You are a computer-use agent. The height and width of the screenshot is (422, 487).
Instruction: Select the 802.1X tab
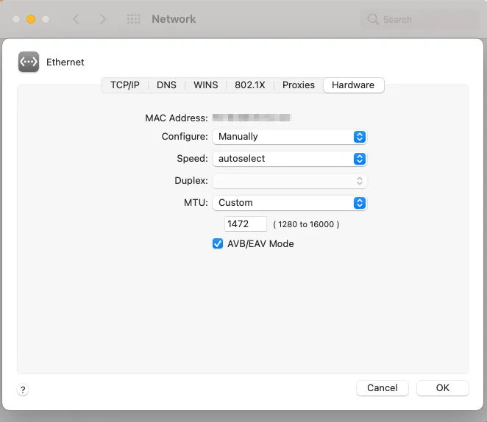click(251, 85)
